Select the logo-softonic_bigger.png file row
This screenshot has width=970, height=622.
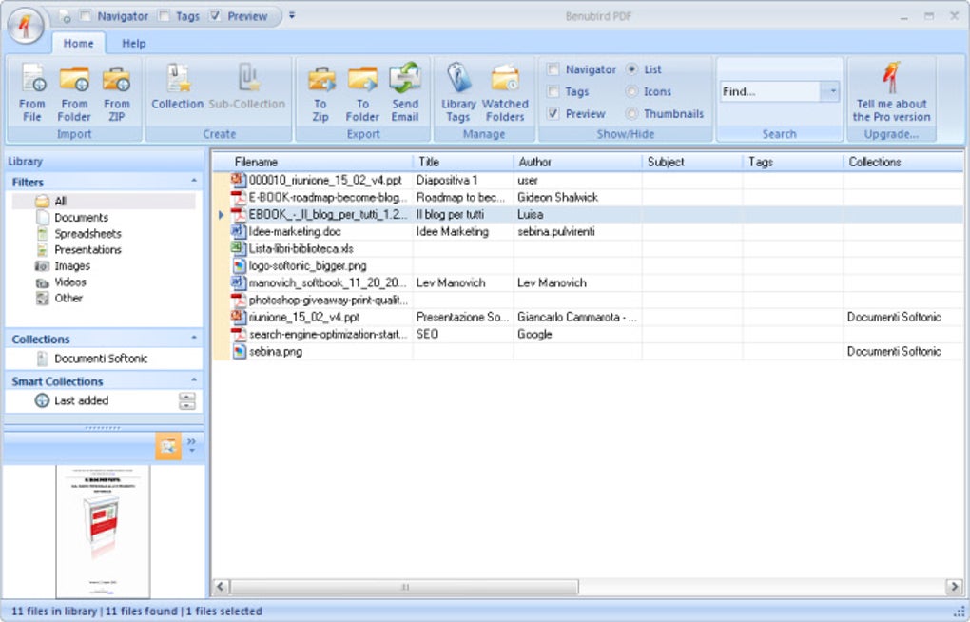click(x=588, y=265)
